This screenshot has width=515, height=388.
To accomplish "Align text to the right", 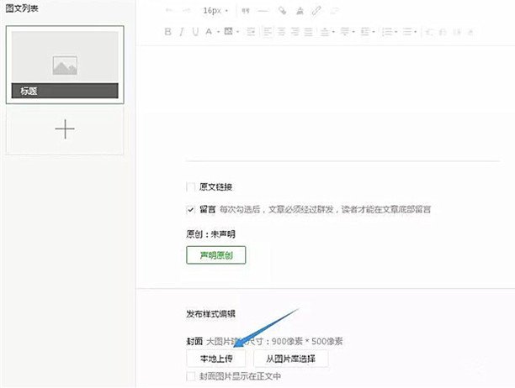I will pos(295,32).
